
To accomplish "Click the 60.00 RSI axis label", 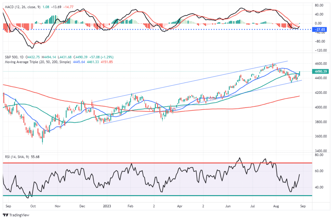I will point(319,171).
